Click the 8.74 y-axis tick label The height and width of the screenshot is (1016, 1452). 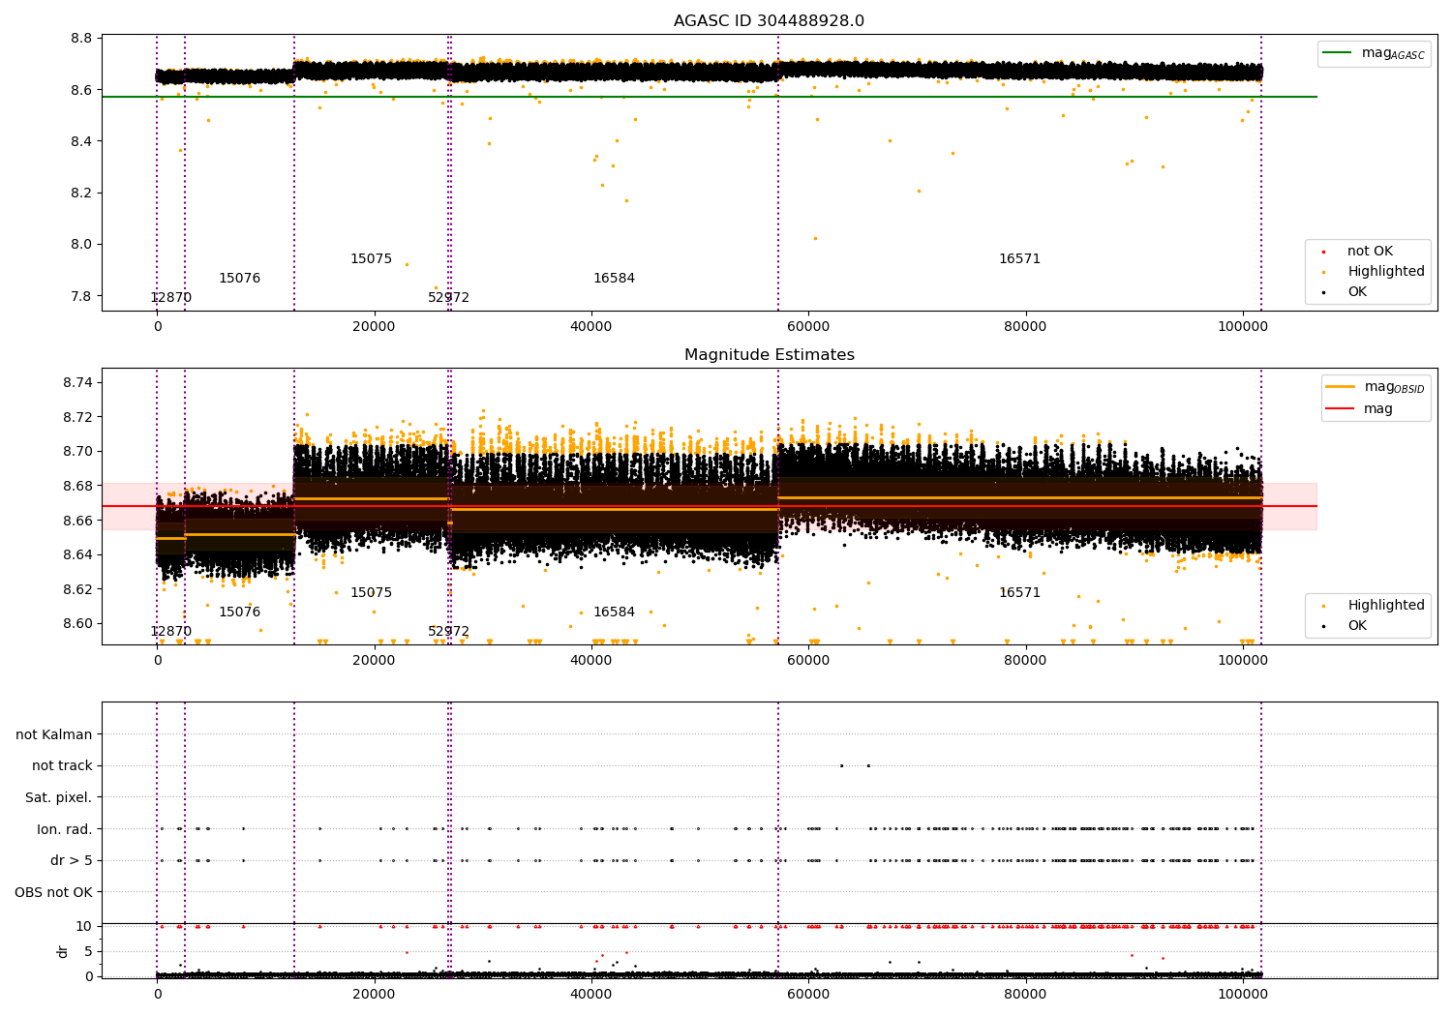pos(77,382)
